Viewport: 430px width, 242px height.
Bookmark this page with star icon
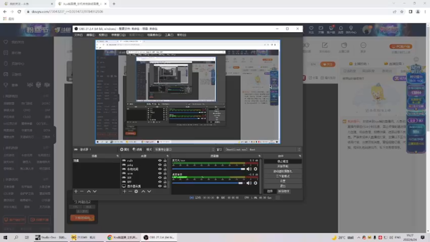(x=402, y=12)
